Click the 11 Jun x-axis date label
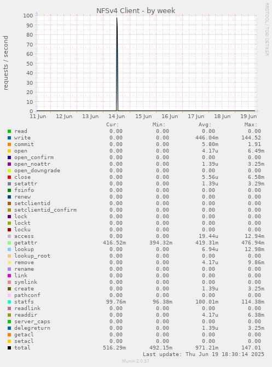The width and height of the screenshot is (272, 367). coord(38,116)
